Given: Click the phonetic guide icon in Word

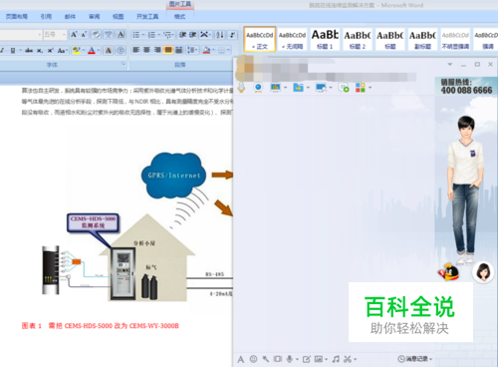Looking at the screenshot, I should coord(109,35).
